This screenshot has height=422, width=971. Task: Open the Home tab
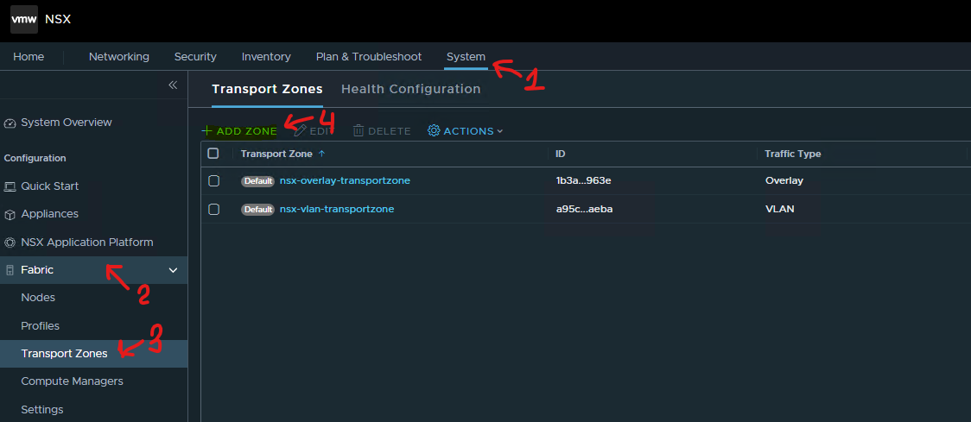(x=29, y=56)
